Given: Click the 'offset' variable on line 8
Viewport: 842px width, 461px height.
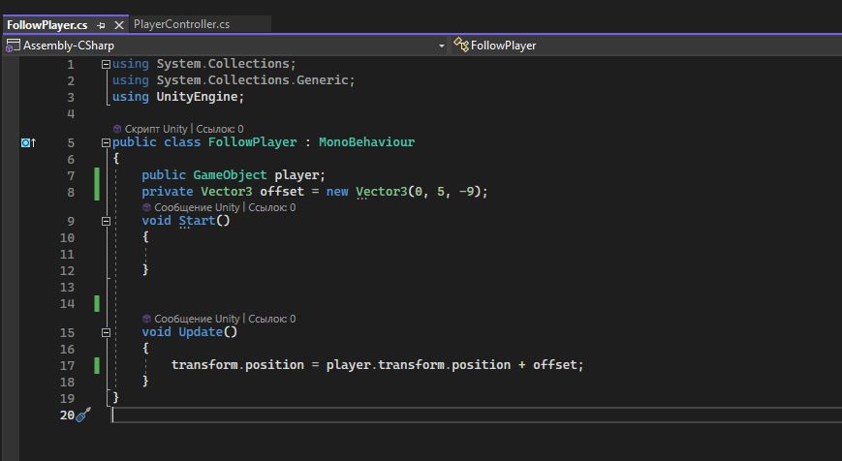Looking at the screenshot, I should tap(282, 192).
